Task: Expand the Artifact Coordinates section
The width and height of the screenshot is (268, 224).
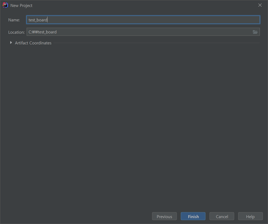Action: click(11, 43)
